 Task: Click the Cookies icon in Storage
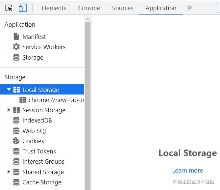coord(16,141)
